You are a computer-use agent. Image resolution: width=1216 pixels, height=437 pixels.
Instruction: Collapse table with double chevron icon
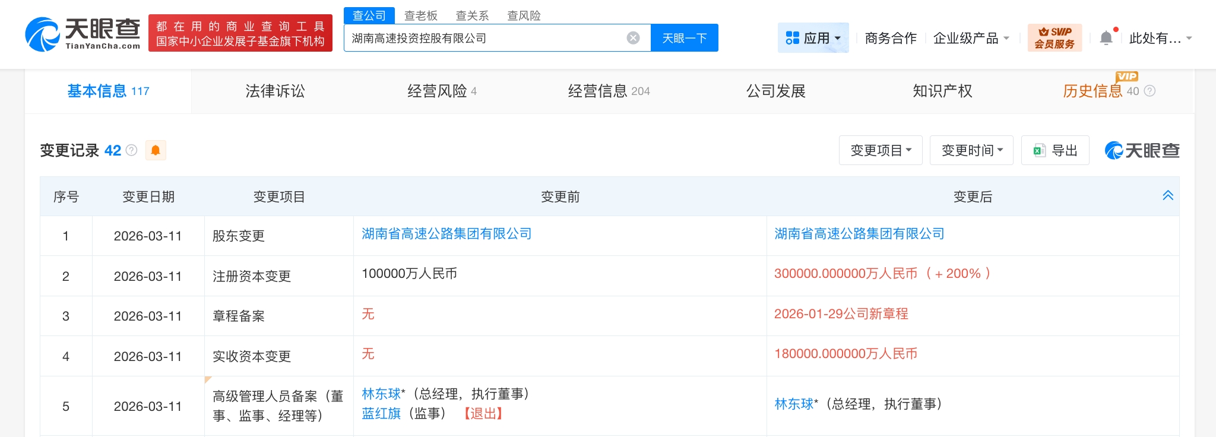[x=1167, y=196]
